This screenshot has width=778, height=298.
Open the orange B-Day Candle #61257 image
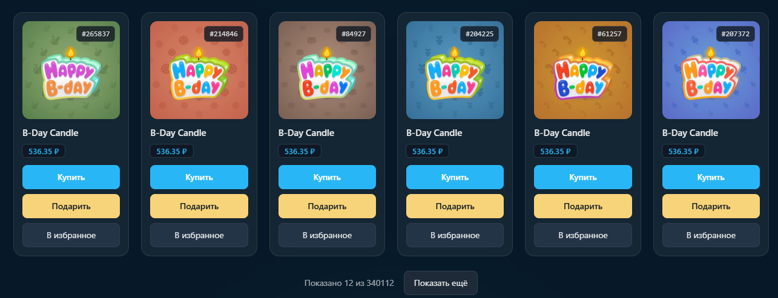click(583, 70)
